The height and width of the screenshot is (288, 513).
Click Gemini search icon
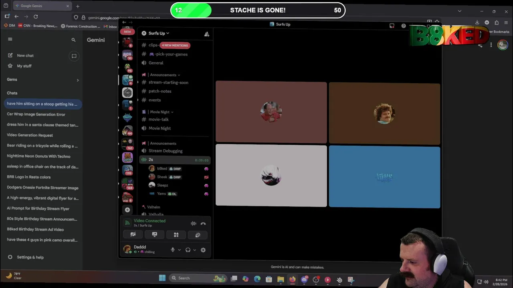tap(73, 40)
